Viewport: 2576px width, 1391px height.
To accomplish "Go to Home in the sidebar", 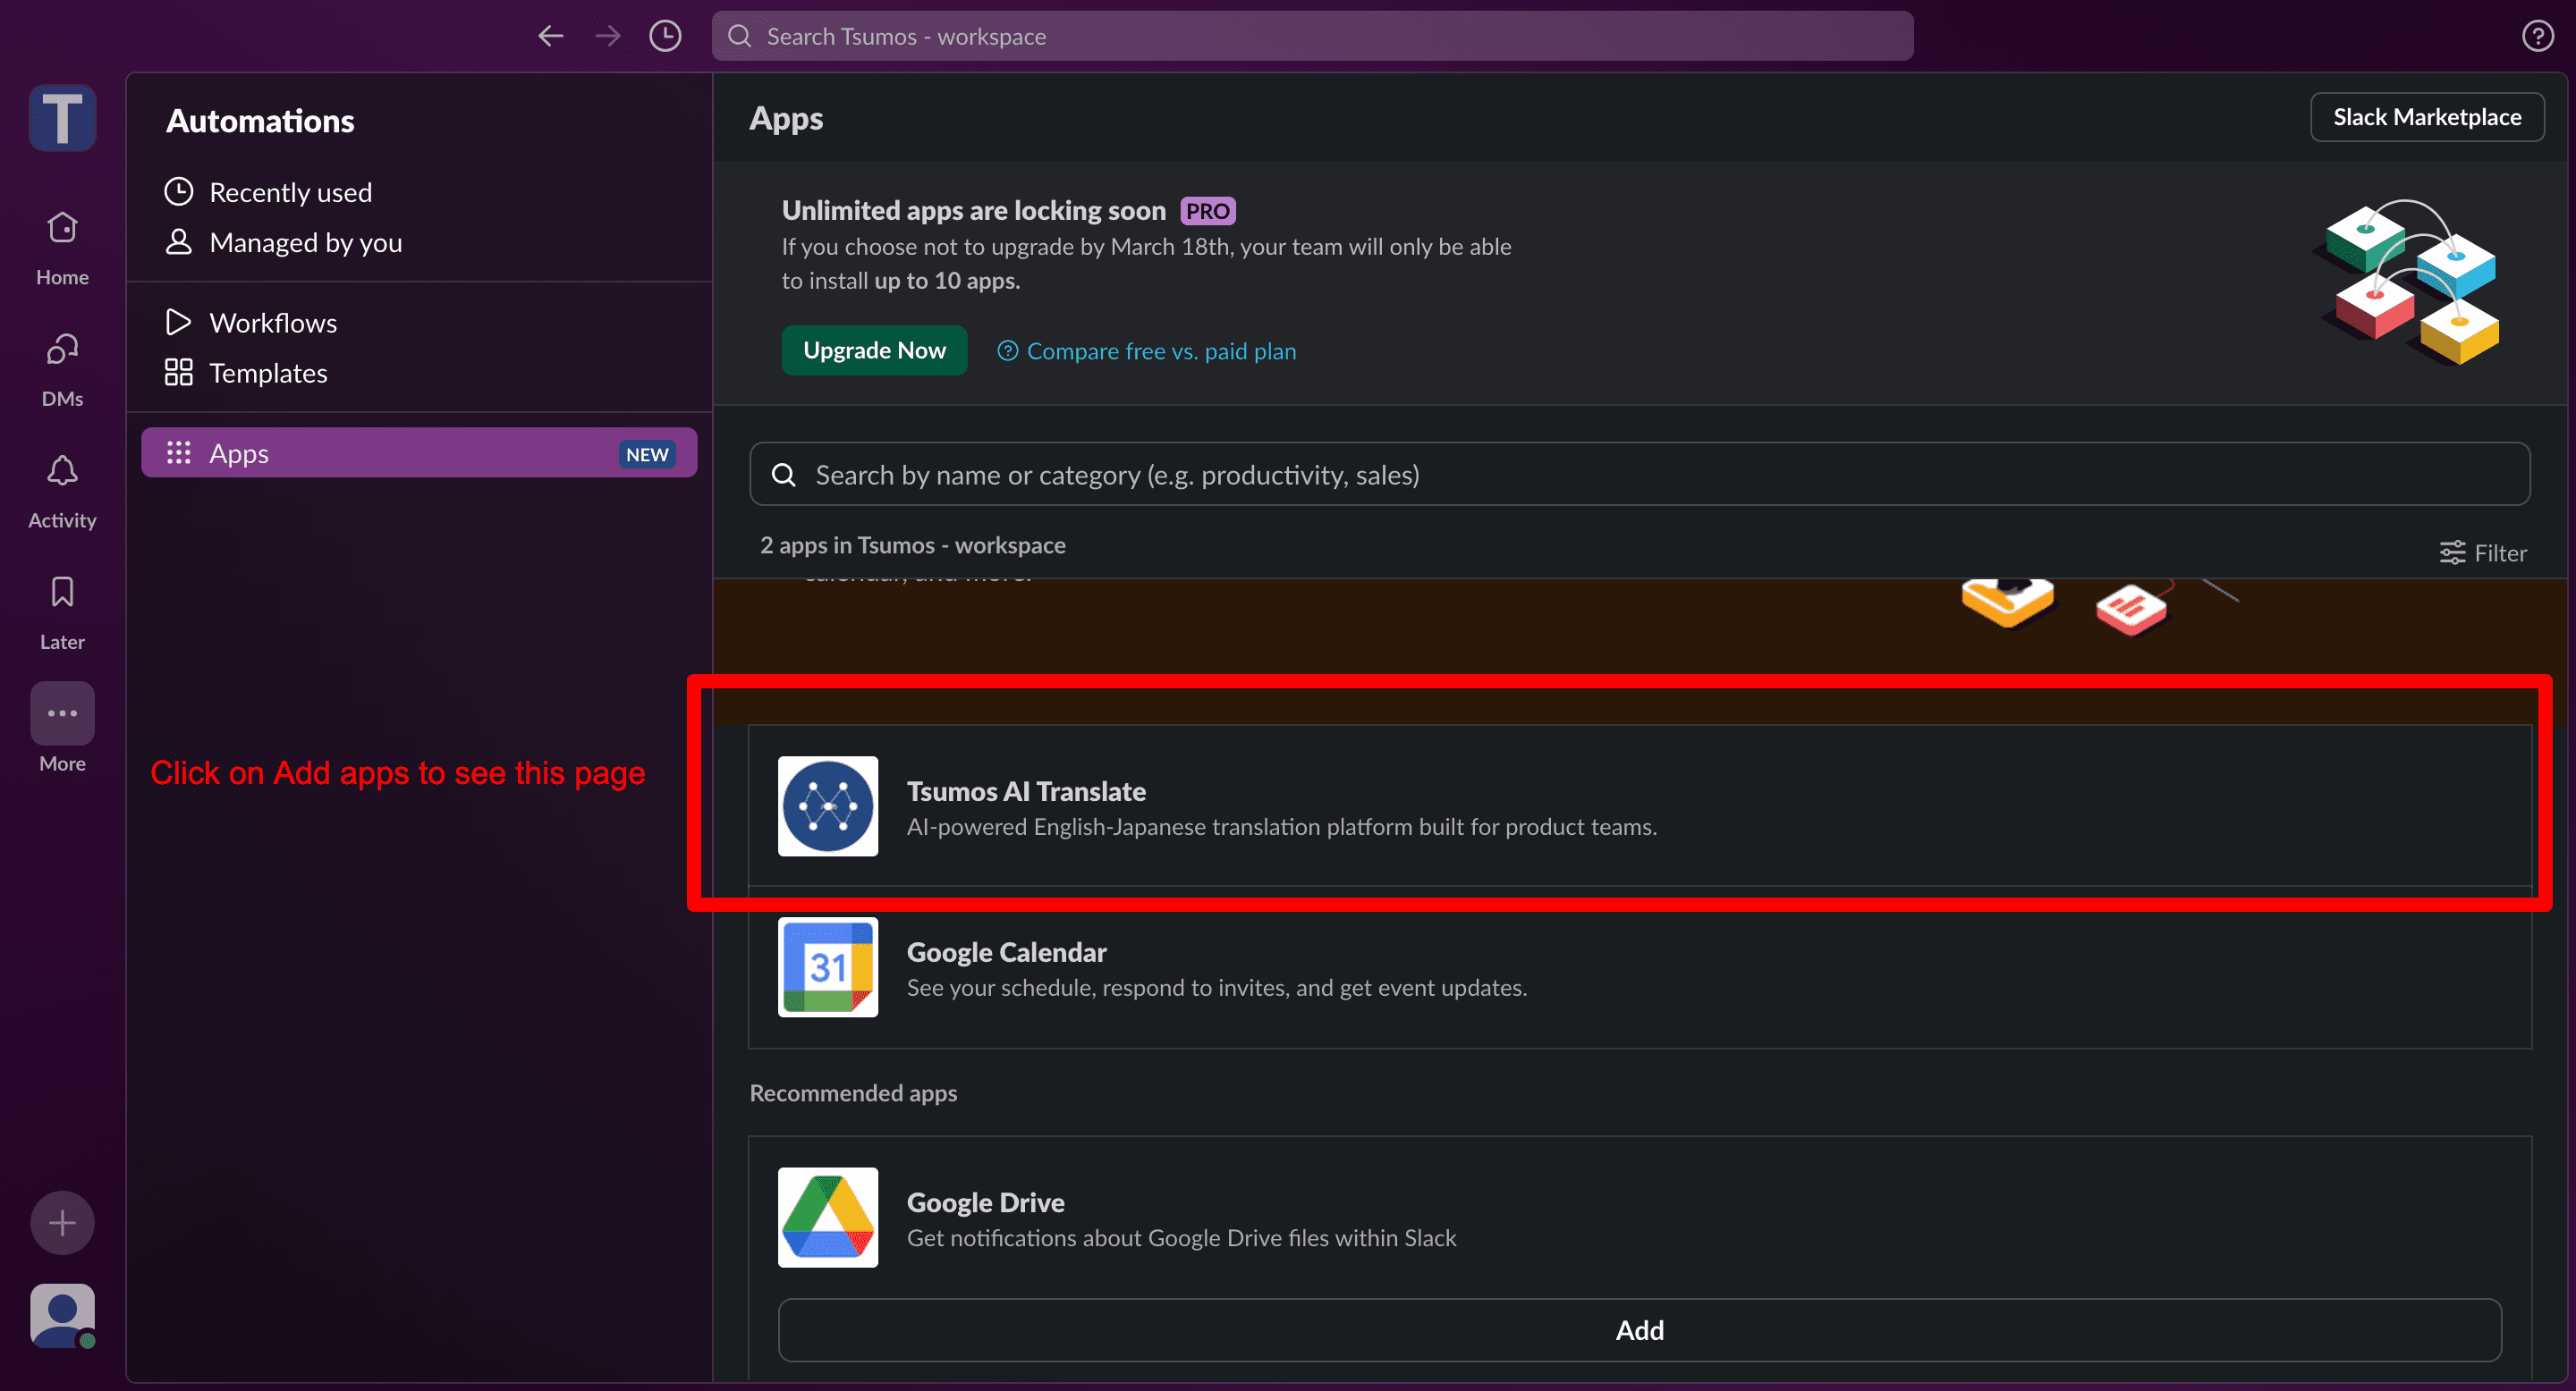I will pyautogui.click(x=62, y=247).
